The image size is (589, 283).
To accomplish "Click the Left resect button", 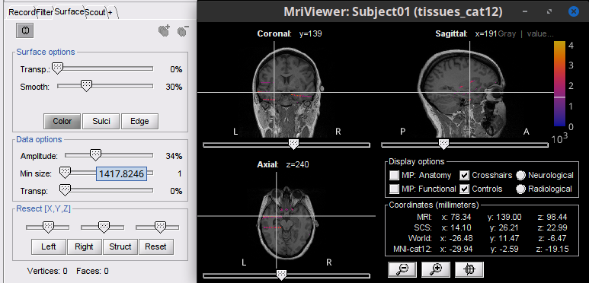I will point(49,246).
